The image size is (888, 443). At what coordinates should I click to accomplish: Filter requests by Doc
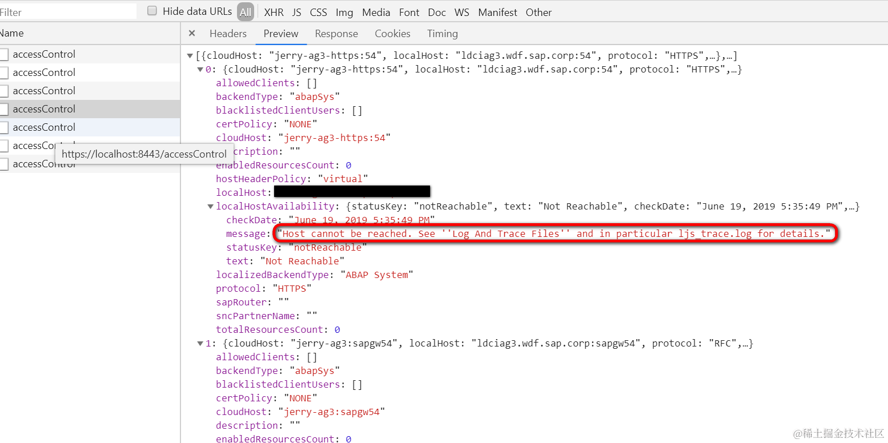(437, 12)
